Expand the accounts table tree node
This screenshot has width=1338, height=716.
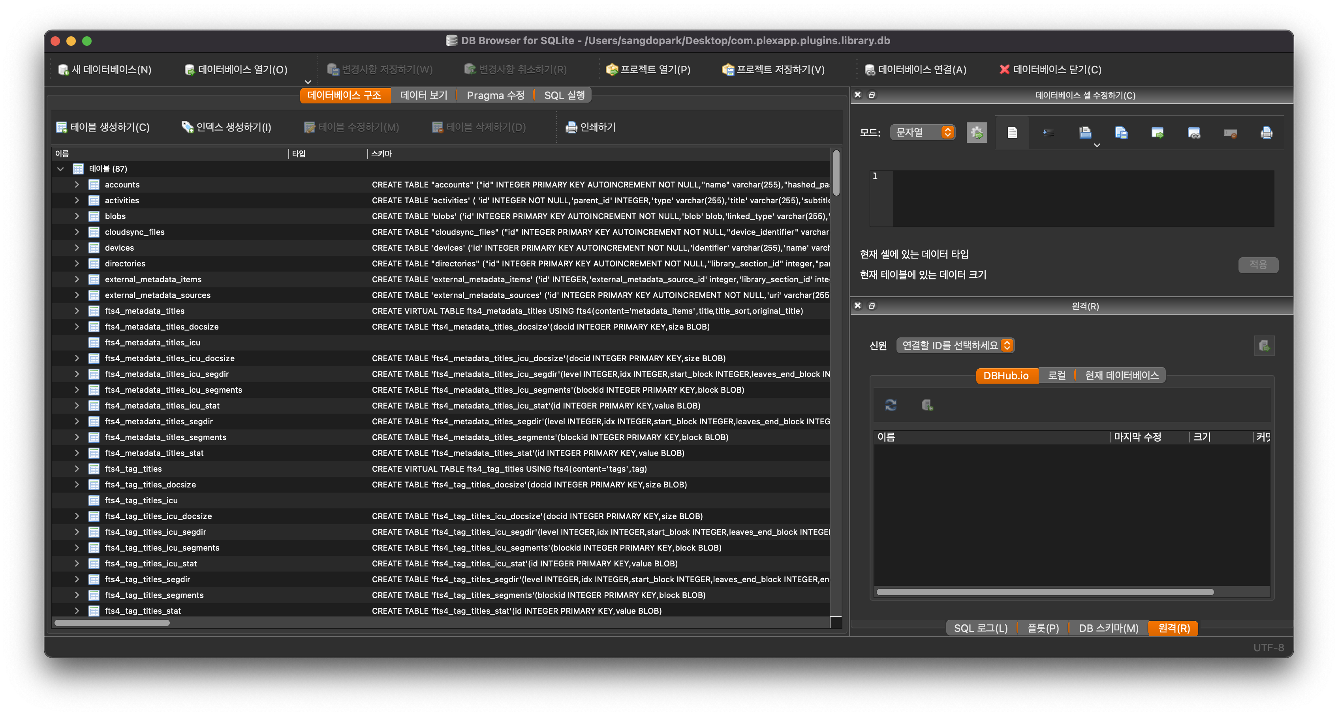pos(77,184)
